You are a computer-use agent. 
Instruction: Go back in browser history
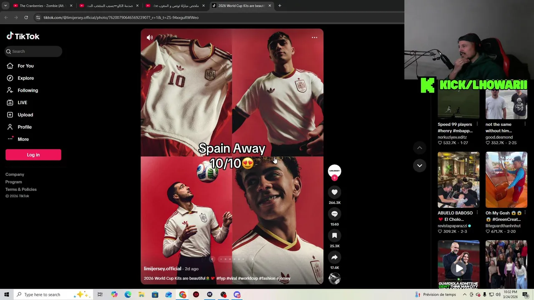(6, 17)
